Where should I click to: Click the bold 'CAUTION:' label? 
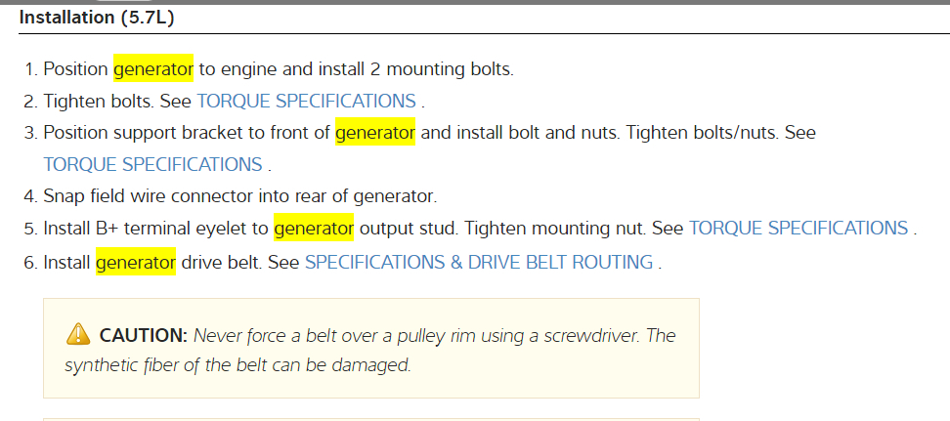pos(143,335)
